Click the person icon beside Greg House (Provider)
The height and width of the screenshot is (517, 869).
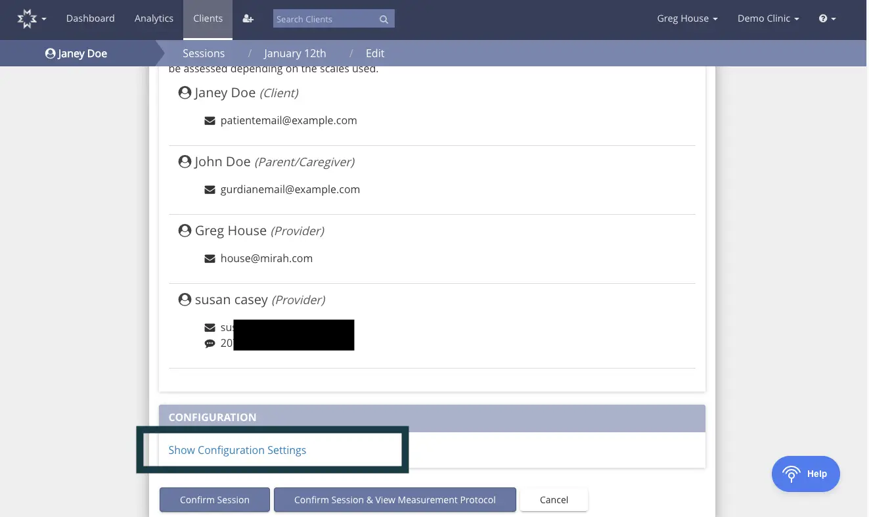(185, 230)
